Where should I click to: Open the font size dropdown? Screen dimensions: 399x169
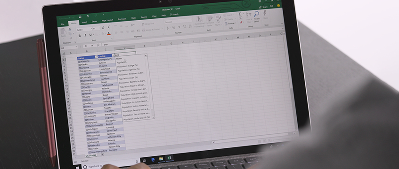tap(99, 29)
